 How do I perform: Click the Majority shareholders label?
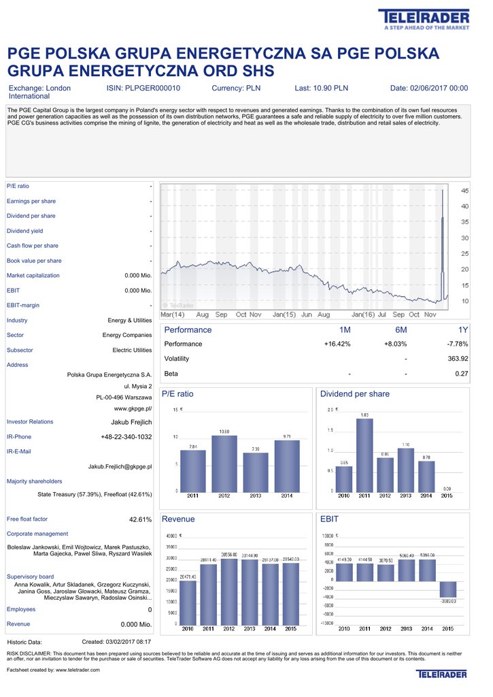pyautogui.click(x=34, y=481)
